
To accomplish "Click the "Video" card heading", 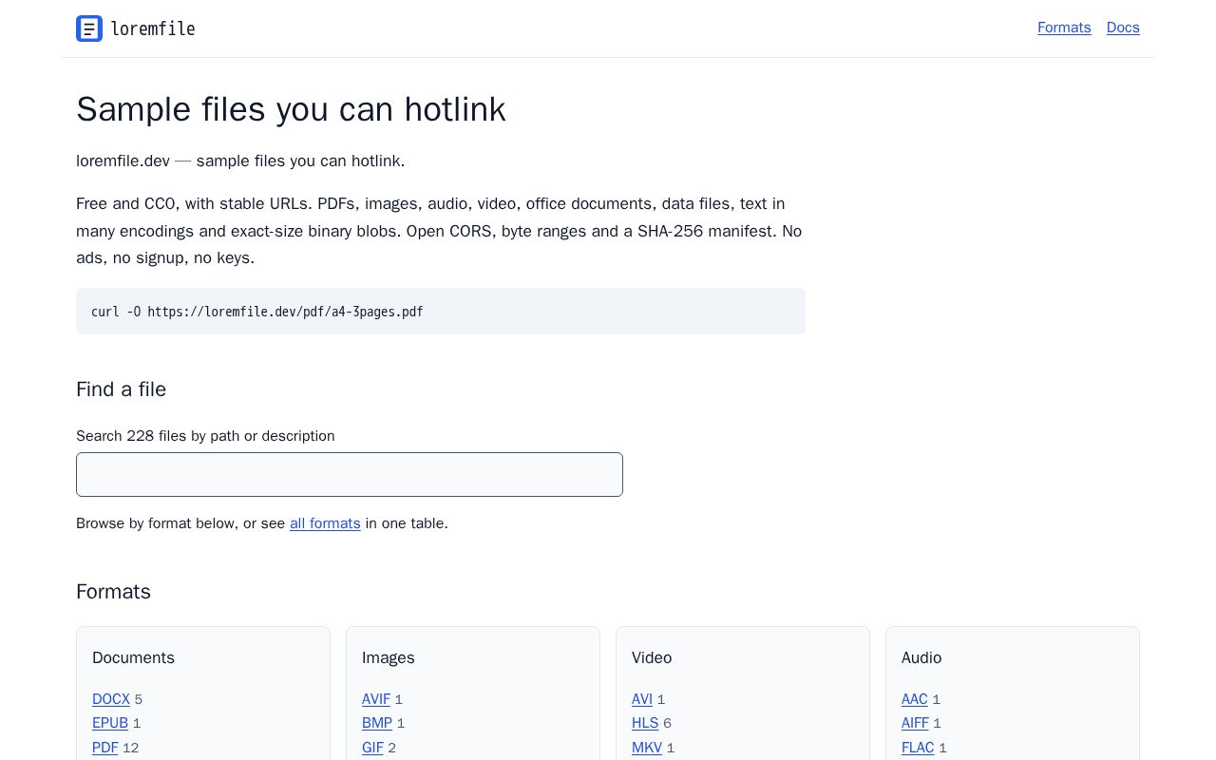I will 652,657.
